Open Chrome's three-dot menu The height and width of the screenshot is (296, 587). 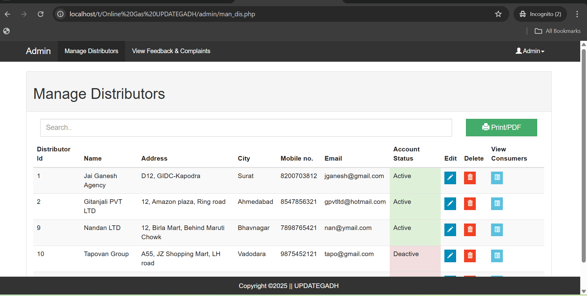[x=577, y=14]
